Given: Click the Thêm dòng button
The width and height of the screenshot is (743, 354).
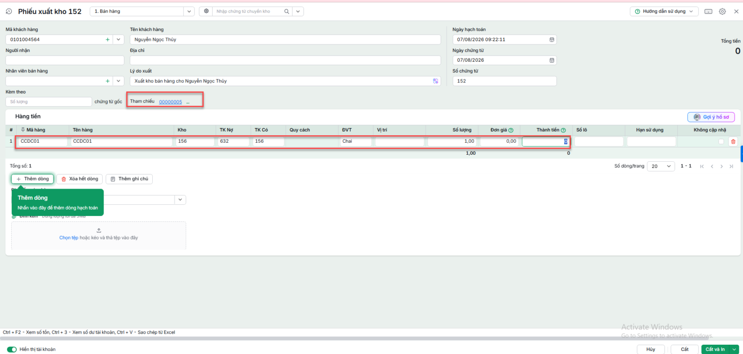Looking at the screenshot, I should pyautogui.click(x=33, y=179).
